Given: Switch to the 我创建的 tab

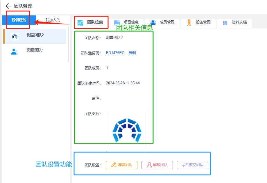Looking at the screenshot, I should (19, 20).
